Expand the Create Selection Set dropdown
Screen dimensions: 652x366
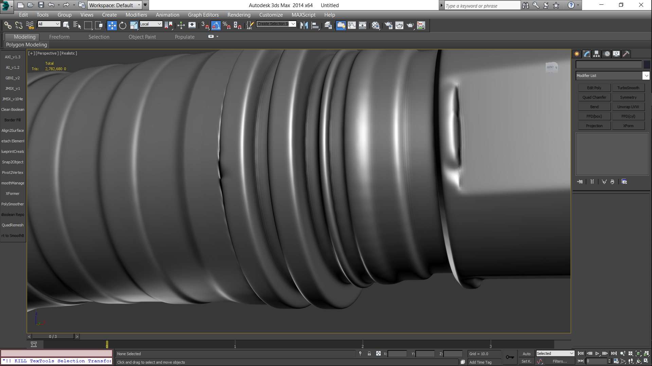click(x=293, y=24)
